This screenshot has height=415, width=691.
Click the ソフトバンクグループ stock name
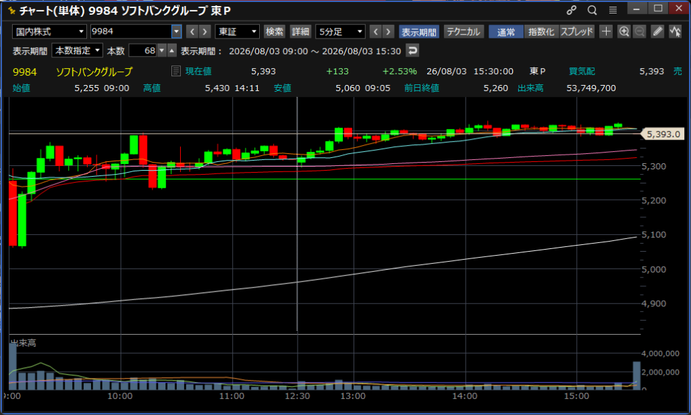pyautogui.click(x=94, y=72)
